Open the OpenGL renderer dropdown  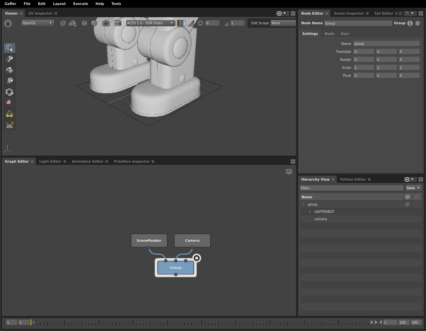tap(37, 23)
